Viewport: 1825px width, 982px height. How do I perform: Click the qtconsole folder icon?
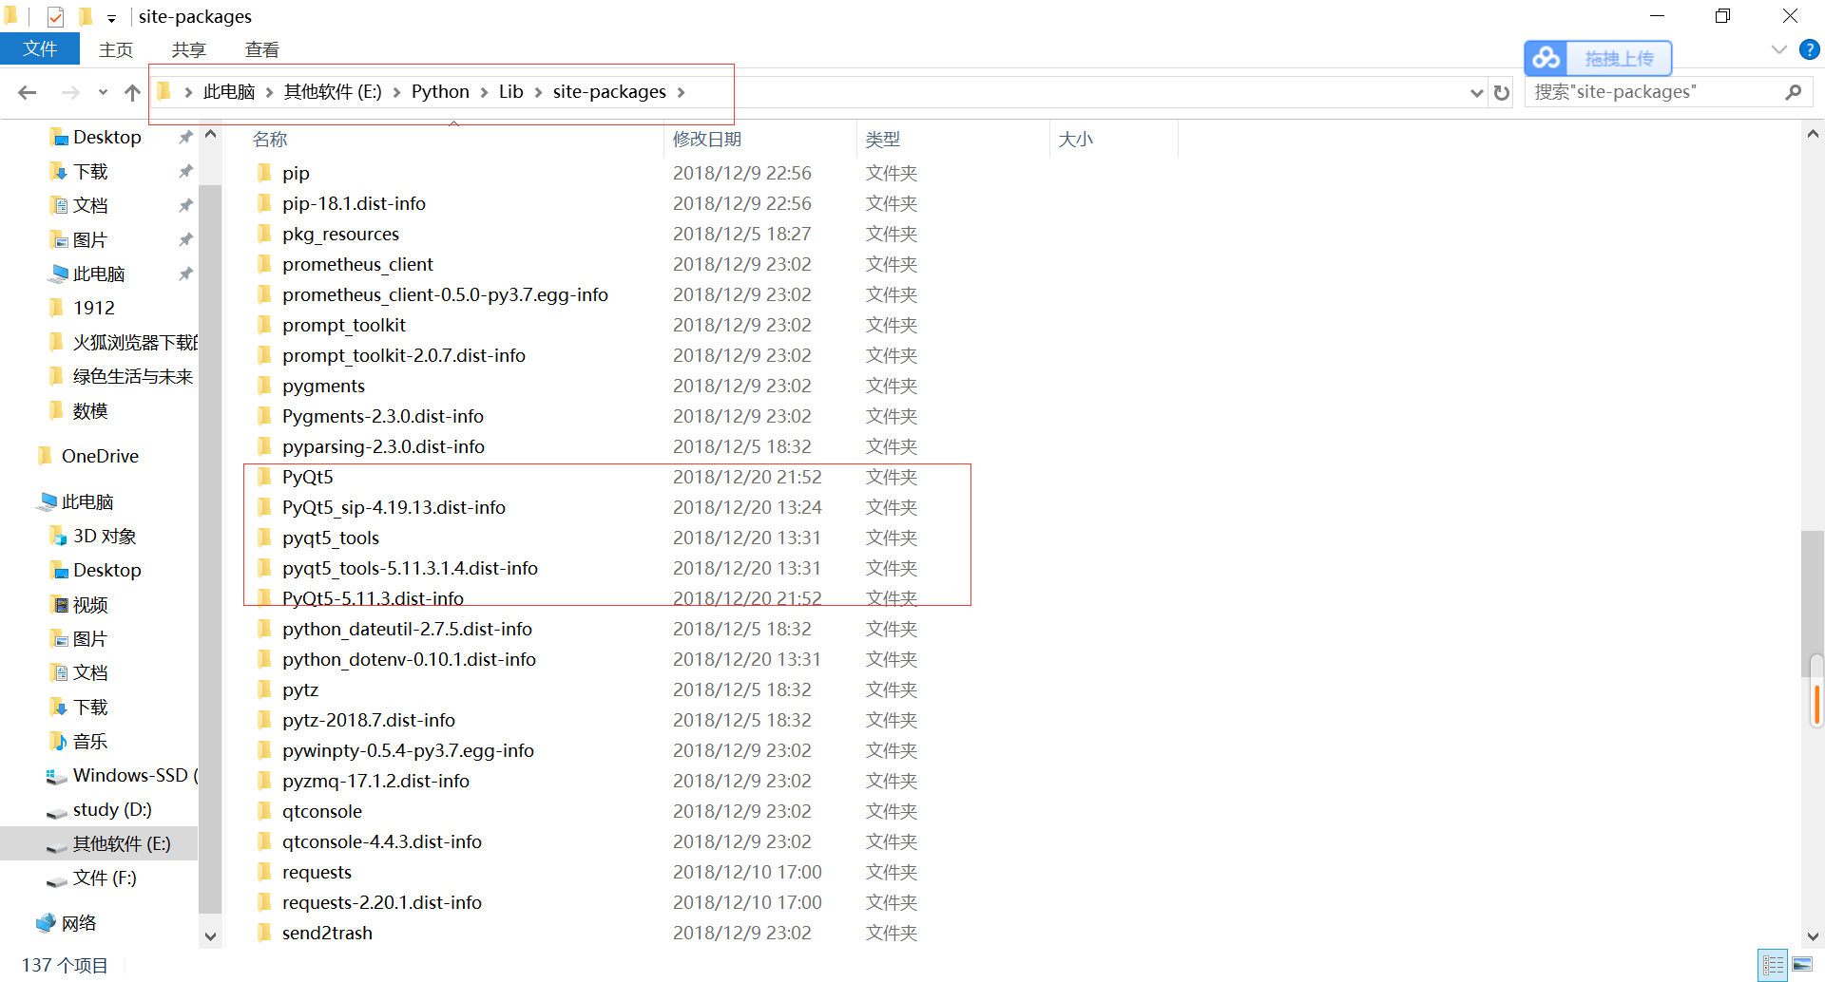click(x=265, y=811)
